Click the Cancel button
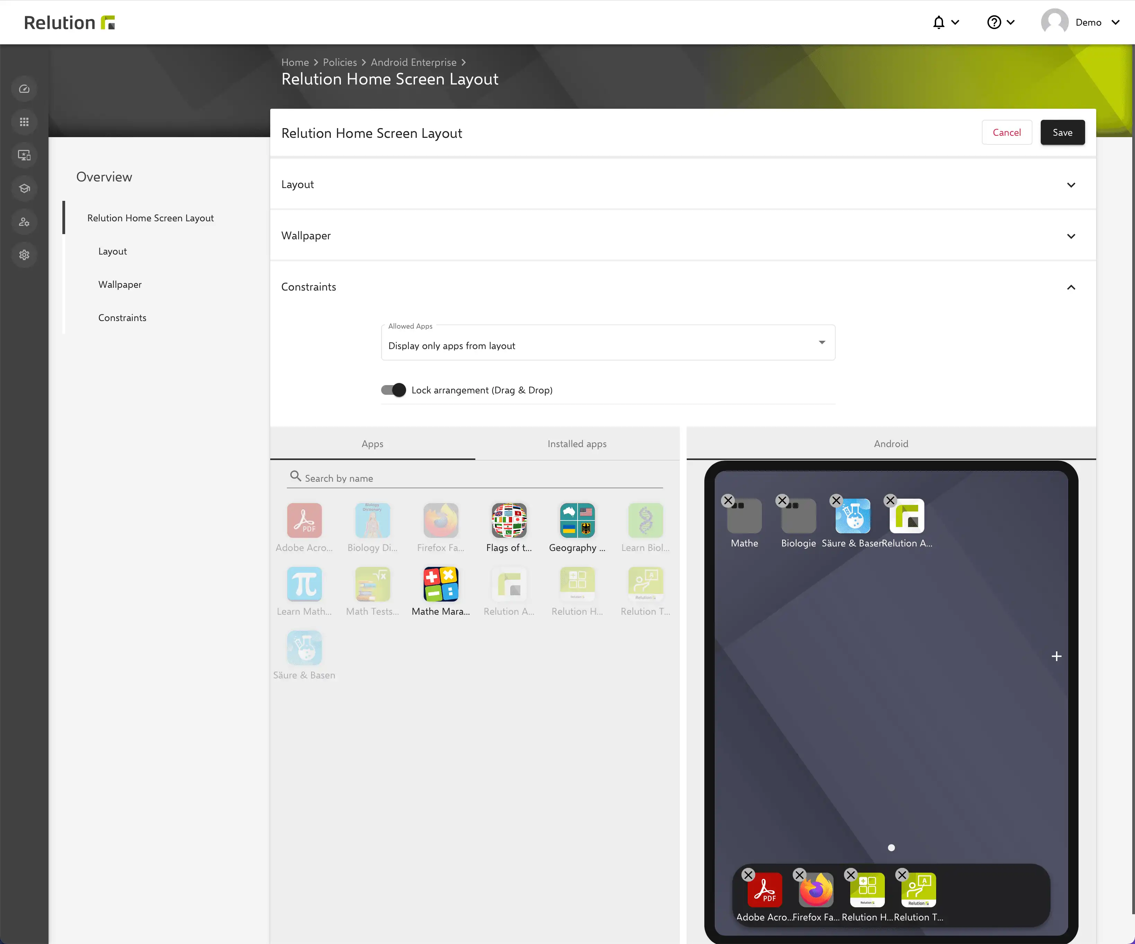1135x944 pixels. pos(1007,132)
